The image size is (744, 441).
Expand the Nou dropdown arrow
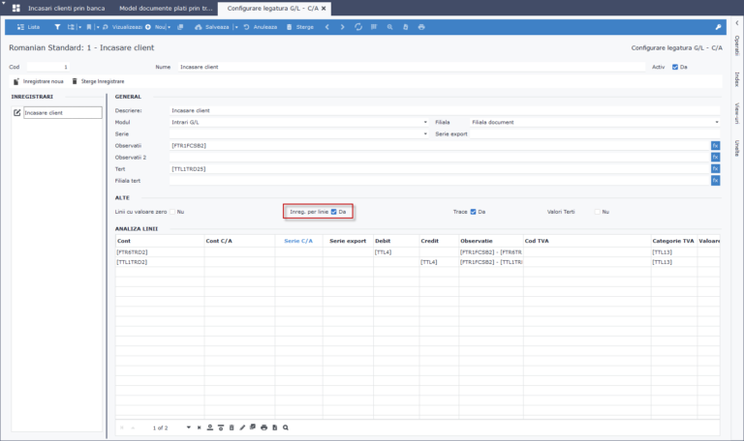[x=169, y=27]
